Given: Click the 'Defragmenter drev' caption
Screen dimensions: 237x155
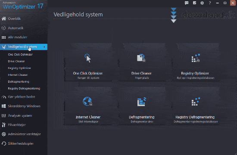Looking at the screenshot, I should pyautogui.click(x=142, y=121).
